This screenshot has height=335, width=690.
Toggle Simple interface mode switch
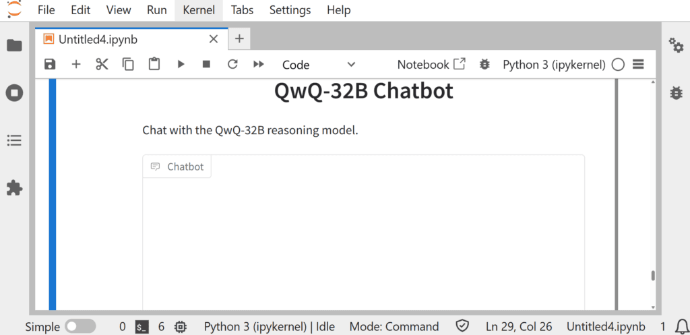tap(80, 326)
